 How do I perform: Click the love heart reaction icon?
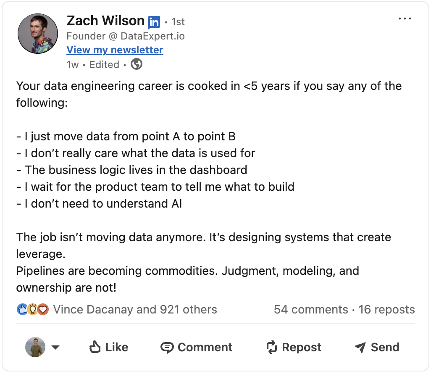[42, 309]
